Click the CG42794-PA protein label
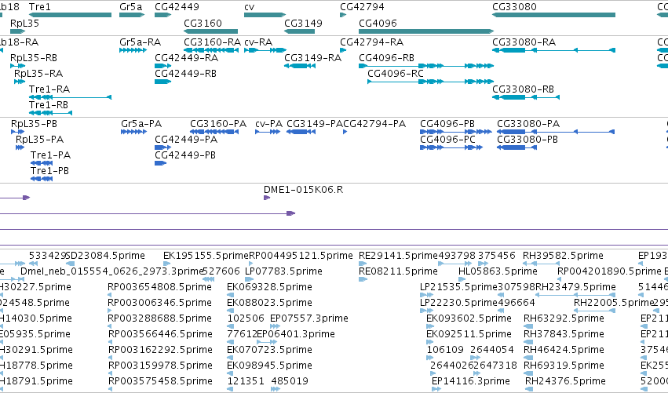Screen dimensions: 668x393 pyautogui.click(x=374, y=124)
